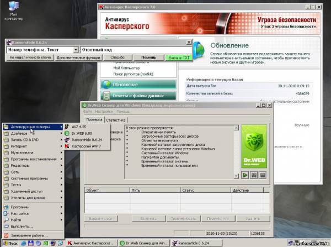This screenshot has width=331, height=247.
Task: Click Дополнительные функции button
Action: 78,57
